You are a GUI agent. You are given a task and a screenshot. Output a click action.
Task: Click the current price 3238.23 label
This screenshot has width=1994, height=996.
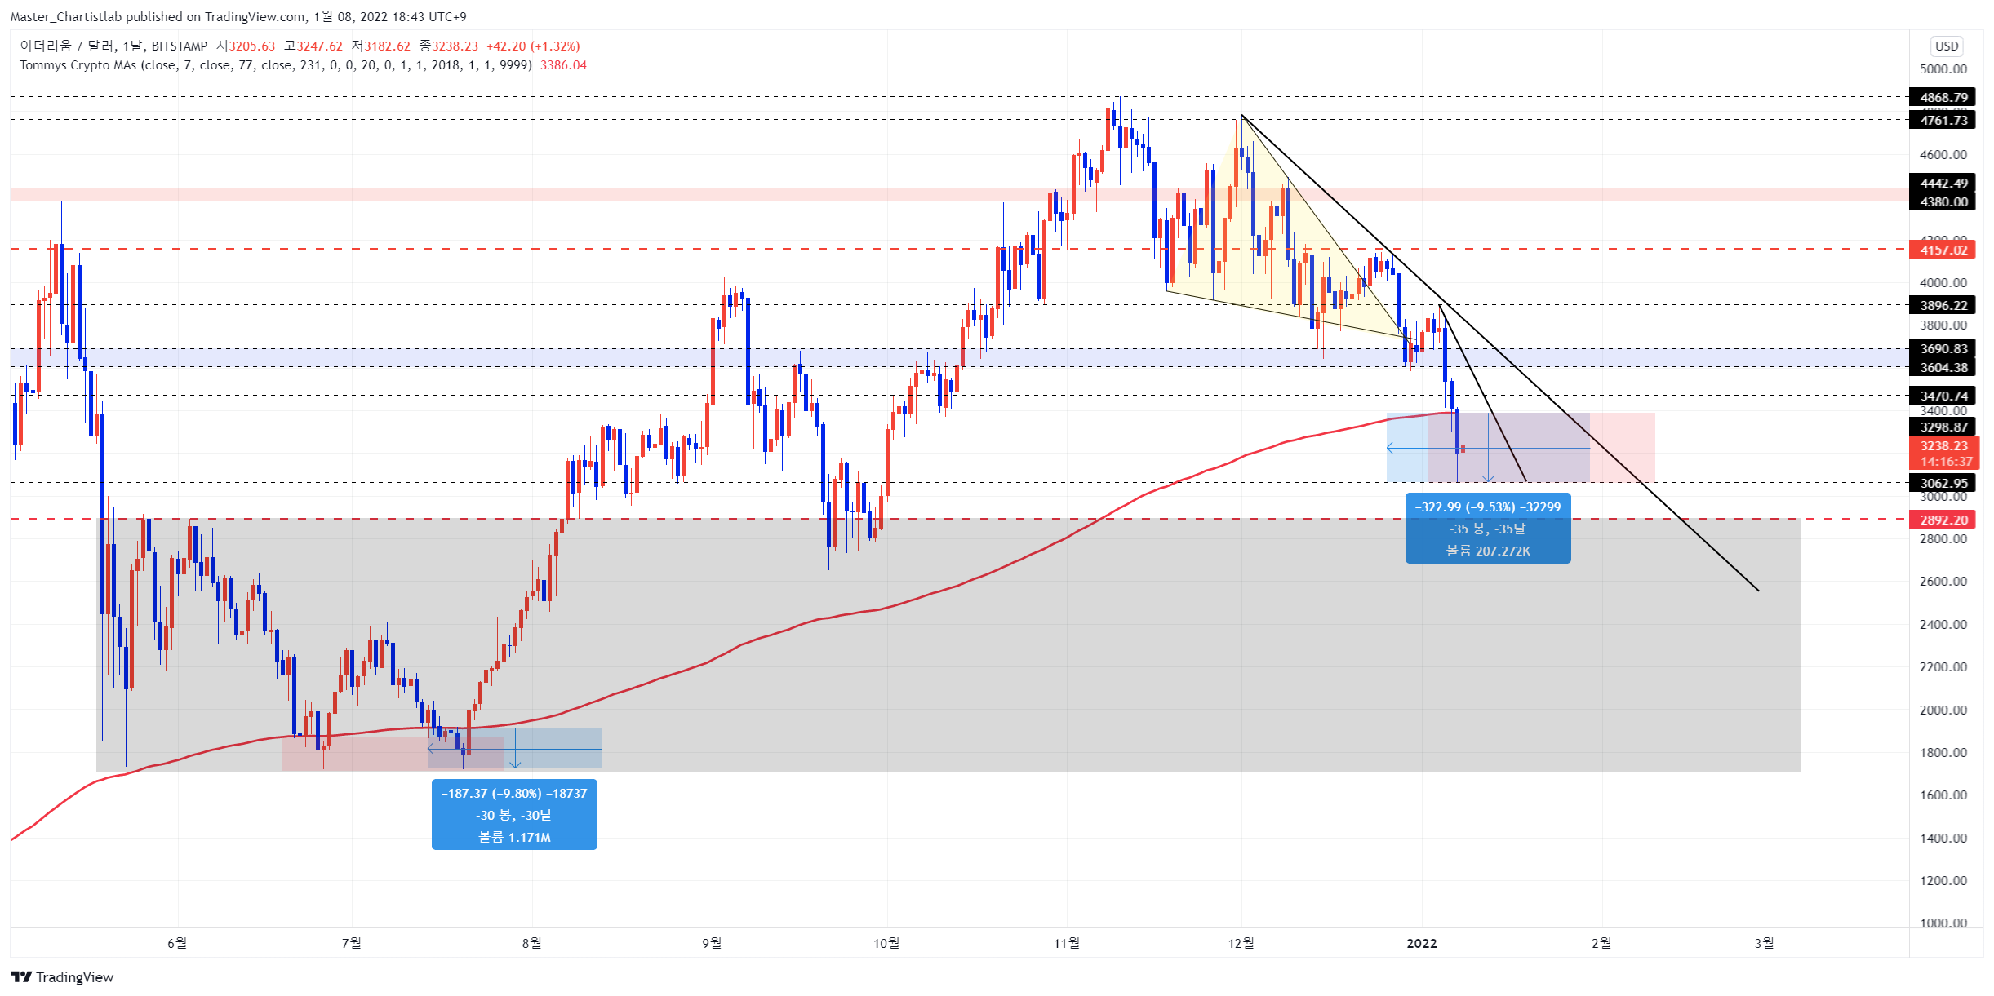point(1943,445)
